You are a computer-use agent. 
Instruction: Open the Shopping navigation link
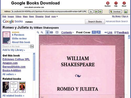click(39, 16)
